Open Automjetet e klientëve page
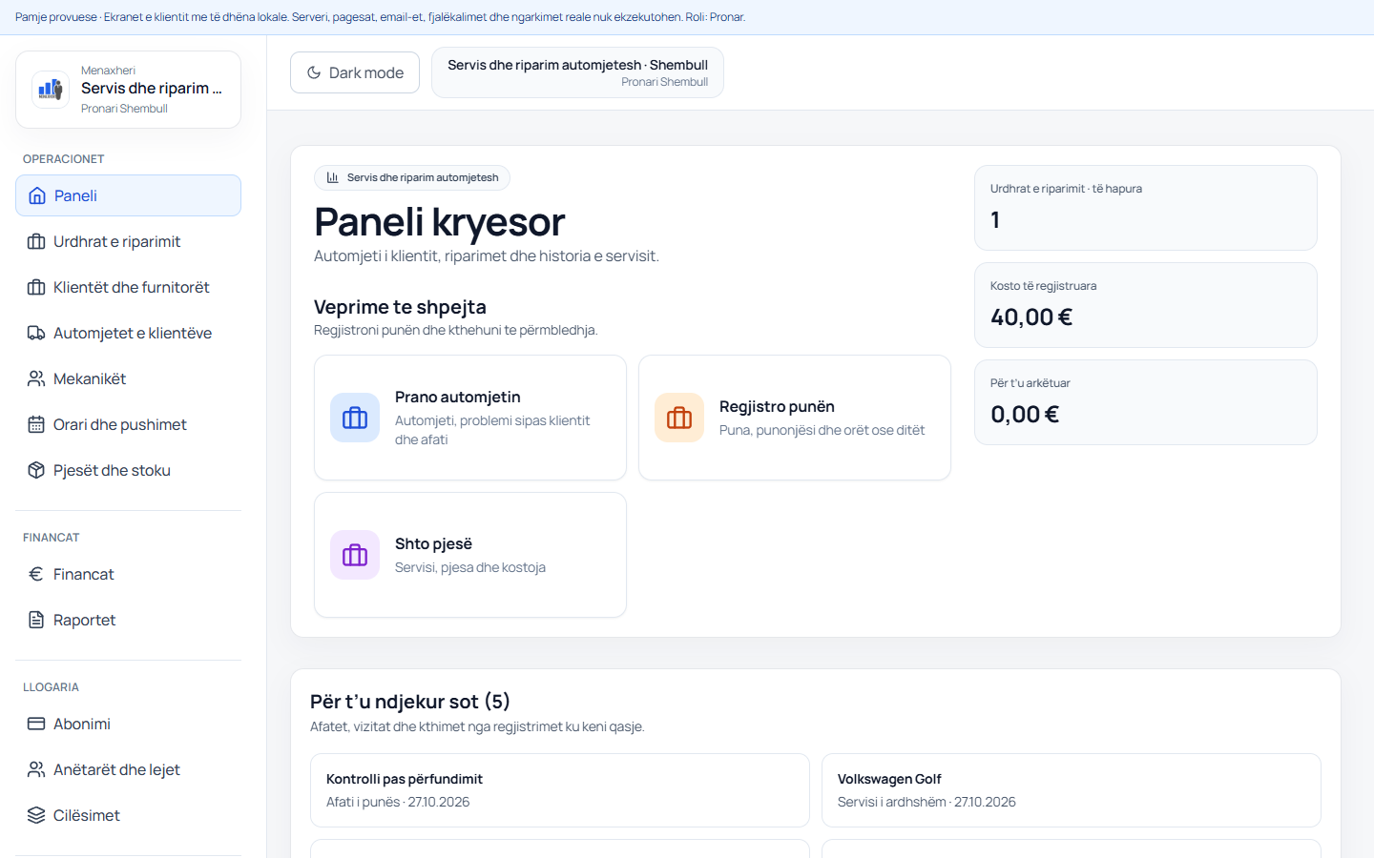Viewport: 1374px width, 858px height. 128,333
